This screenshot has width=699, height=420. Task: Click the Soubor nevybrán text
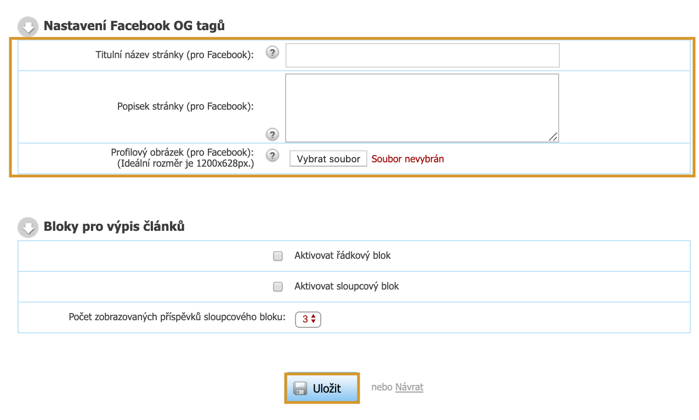pos(408,159)
